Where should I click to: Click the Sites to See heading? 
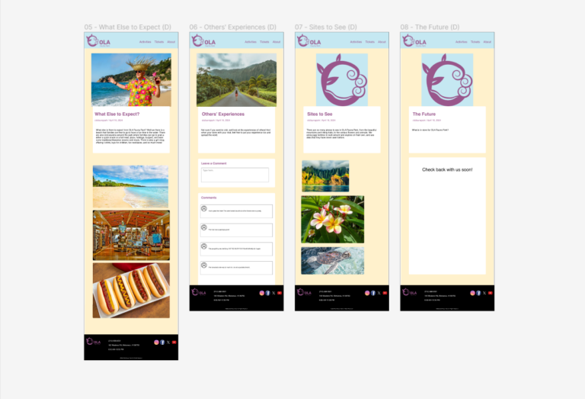pyautogui.click(x=320, y=114)
